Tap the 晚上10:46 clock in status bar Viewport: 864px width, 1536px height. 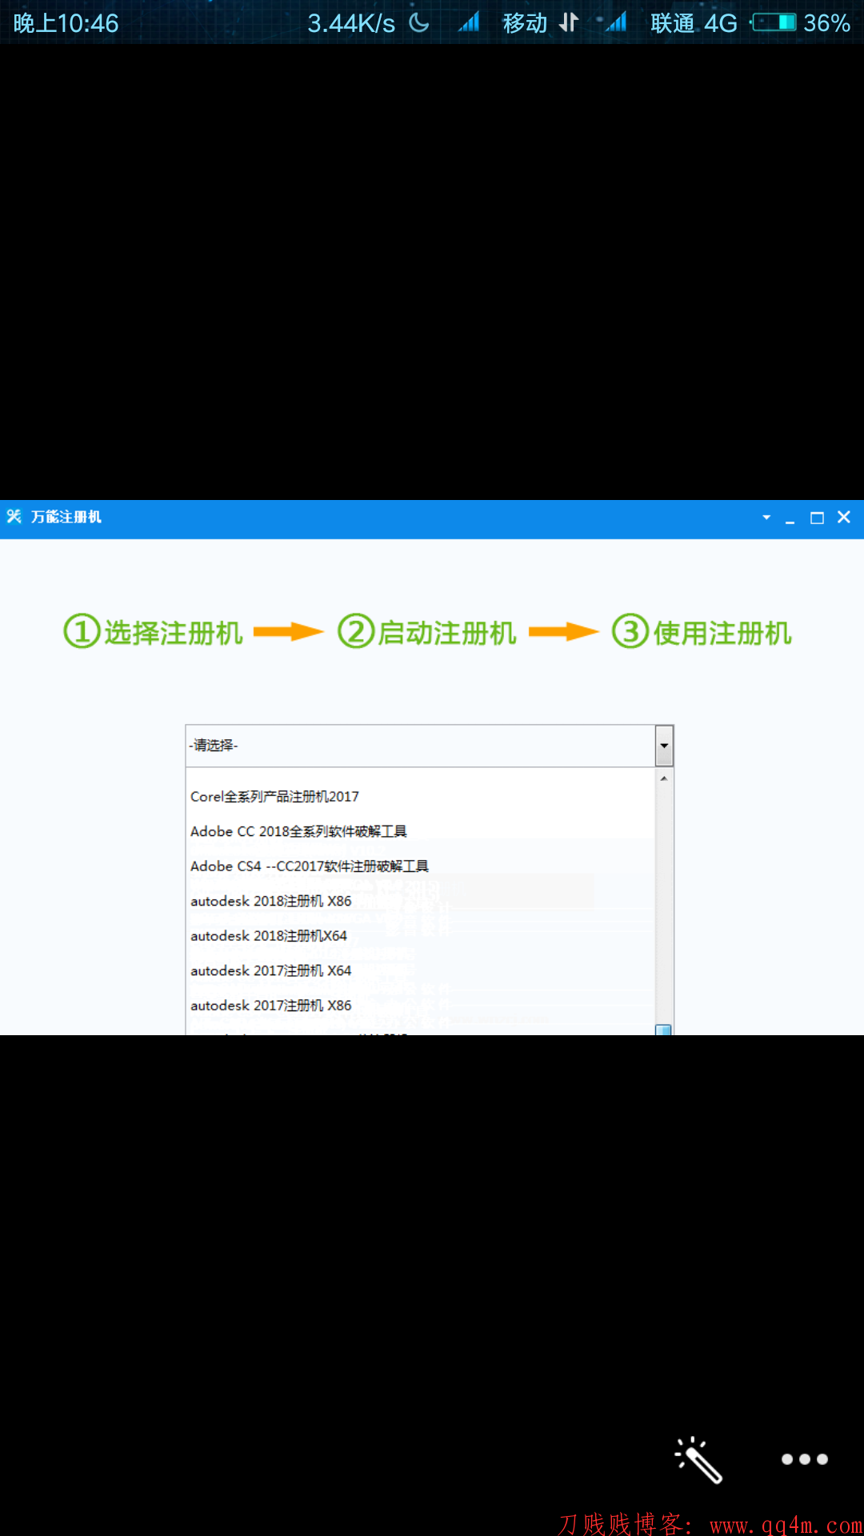tap(66, 23)
